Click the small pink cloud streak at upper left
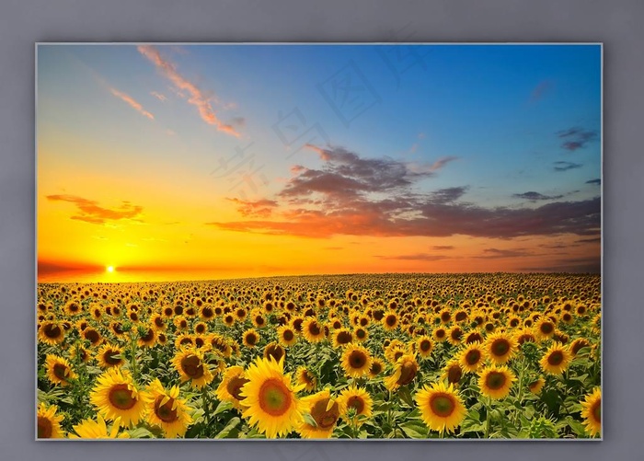This screenshot has width=644, height=461. click(x=132, y=102)
